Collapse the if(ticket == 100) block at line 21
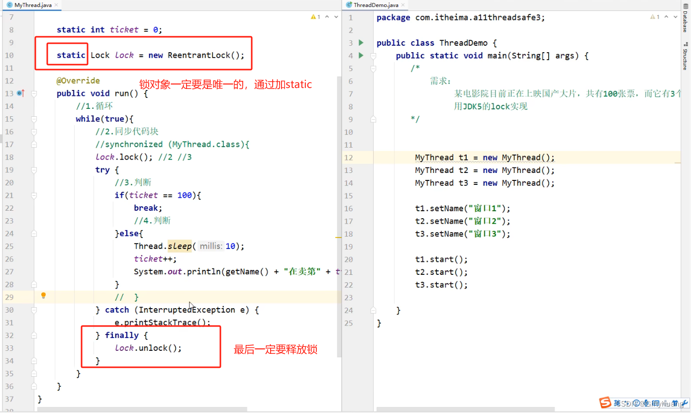Screen dimensions: 691x413 (34, 195)
